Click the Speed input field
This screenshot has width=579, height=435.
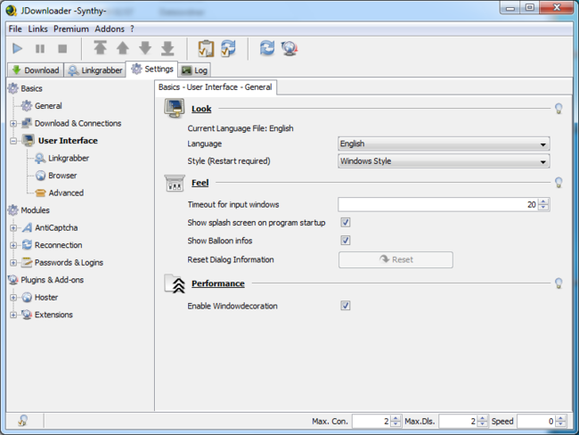point(536,421)
